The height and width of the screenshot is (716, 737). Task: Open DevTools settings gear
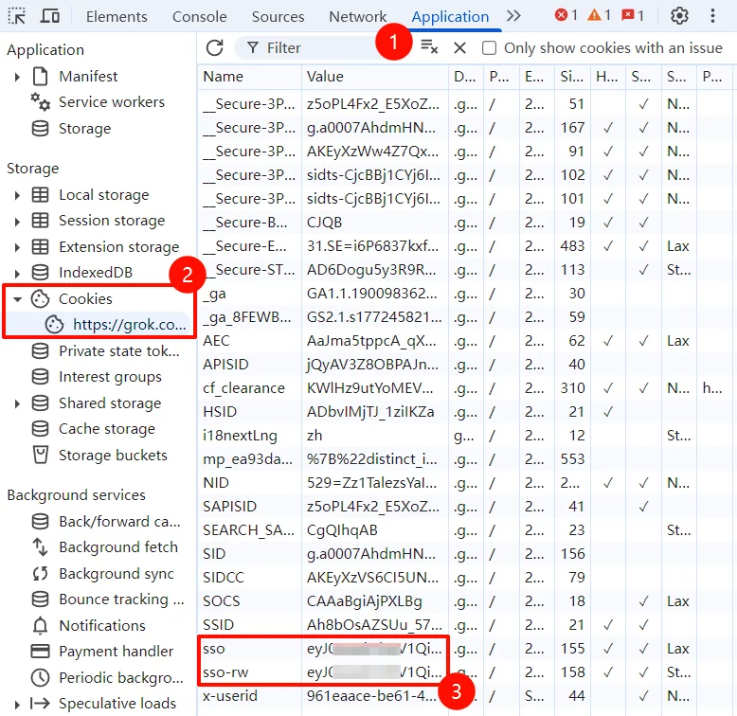[679, 16]
